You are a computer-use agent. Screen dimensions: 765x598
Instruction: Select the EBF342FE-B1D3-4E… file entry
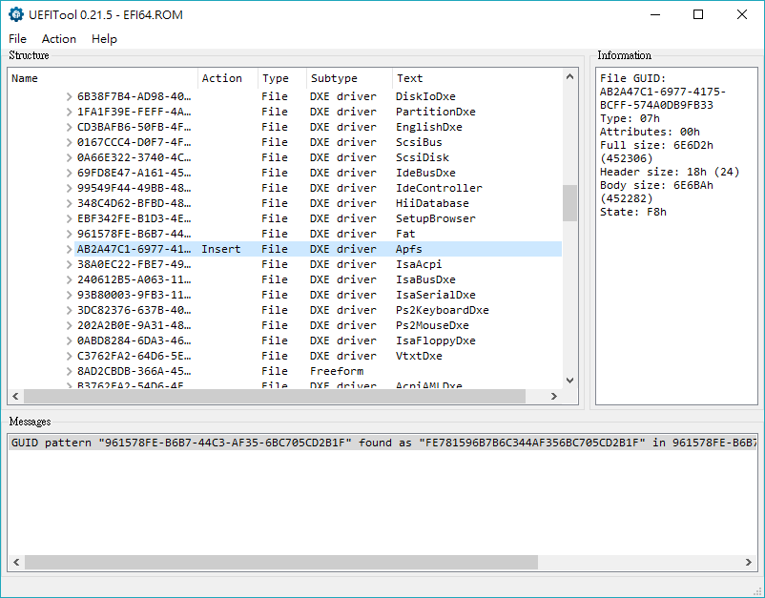point(134,218)
